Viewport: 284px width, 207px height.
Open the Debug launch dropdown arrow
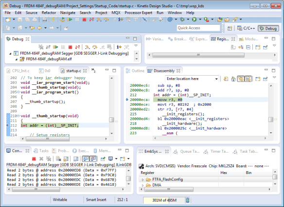tap(188, 19)
